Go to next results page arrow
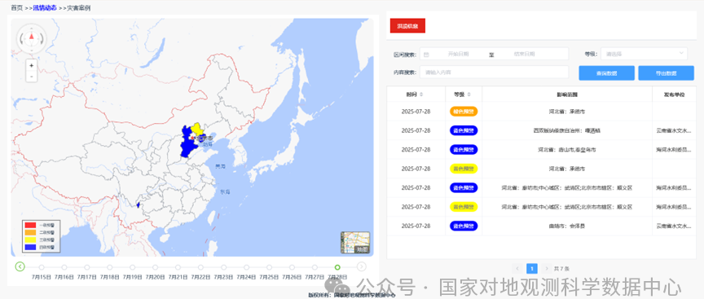Screen dimensions: 704x299 point(546,269)
